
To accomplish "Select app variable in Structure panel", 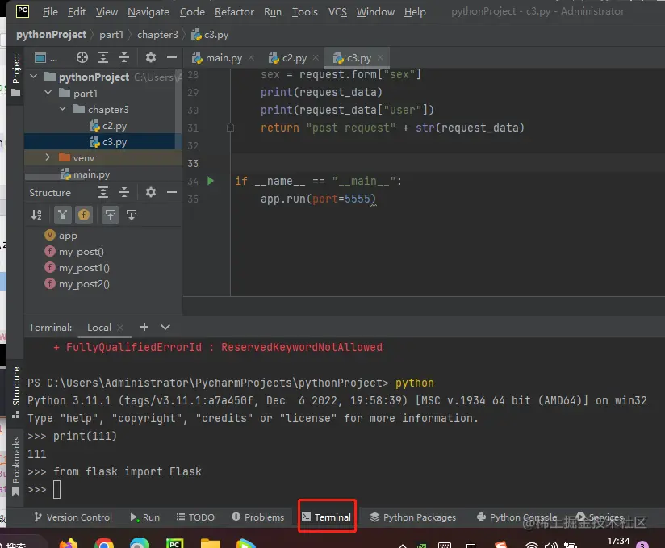I will [61, 236].
